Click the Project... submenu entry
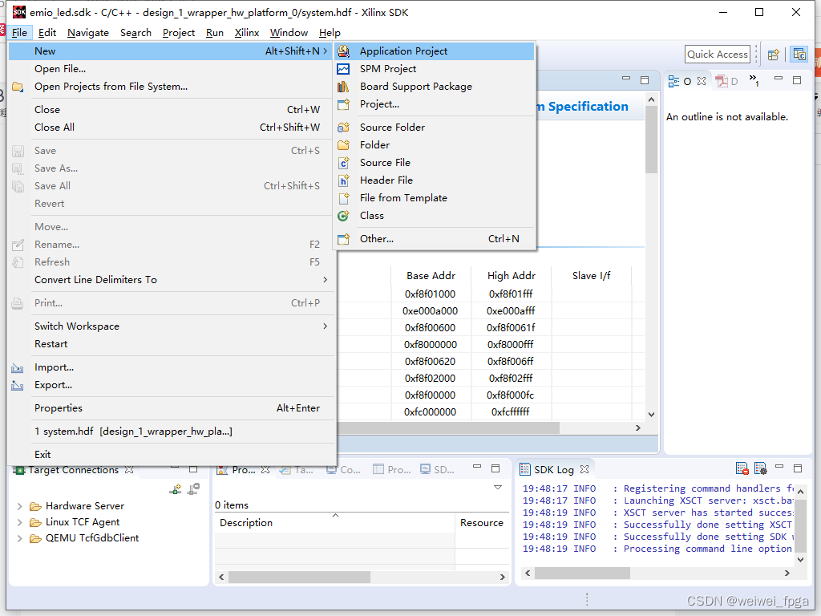The width and height of the screenshot is (821, 616). pos(435,104)
